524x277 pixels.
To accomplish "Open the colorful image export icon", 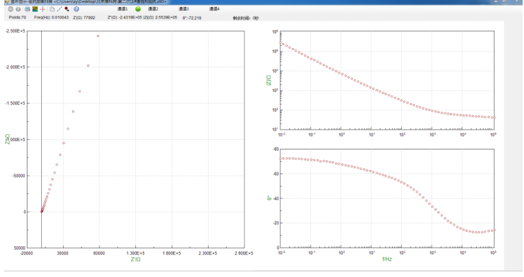I will point(35,9).
